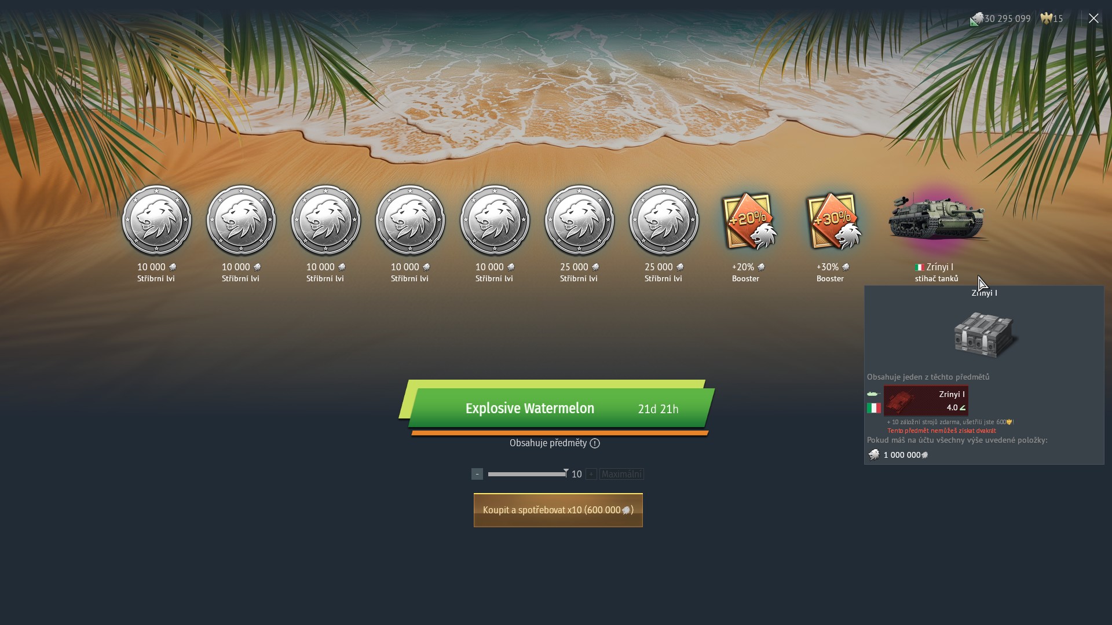The image size is (1112, 625).
Task: Click the +20% Booster reward icon
Action: pos(748,220)
